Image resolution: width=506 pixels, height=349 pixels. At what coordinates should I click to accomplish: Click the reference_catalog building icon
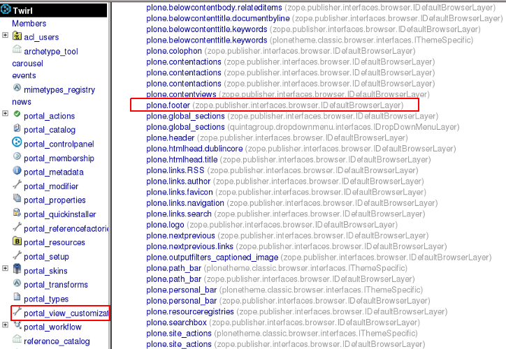coord(17,339)
